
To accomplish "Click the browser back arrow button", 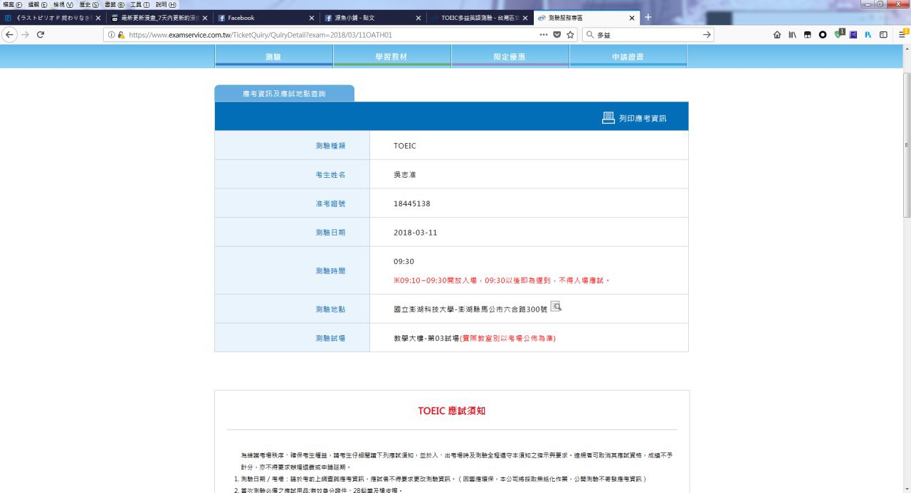I will tap(10, 34).
